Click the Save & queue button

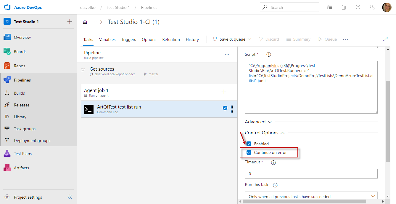tap(232, 39)
